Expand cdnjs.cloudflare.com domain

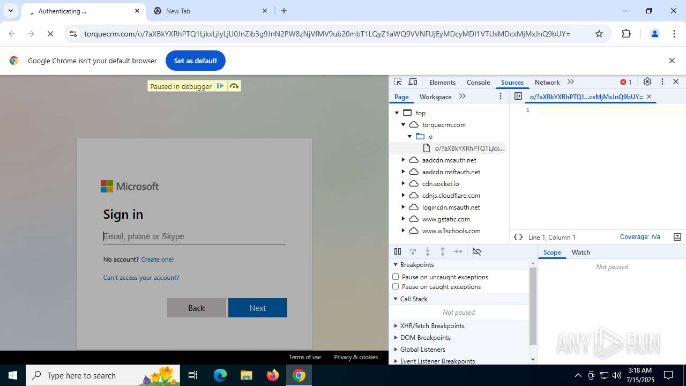click(404, 196)
